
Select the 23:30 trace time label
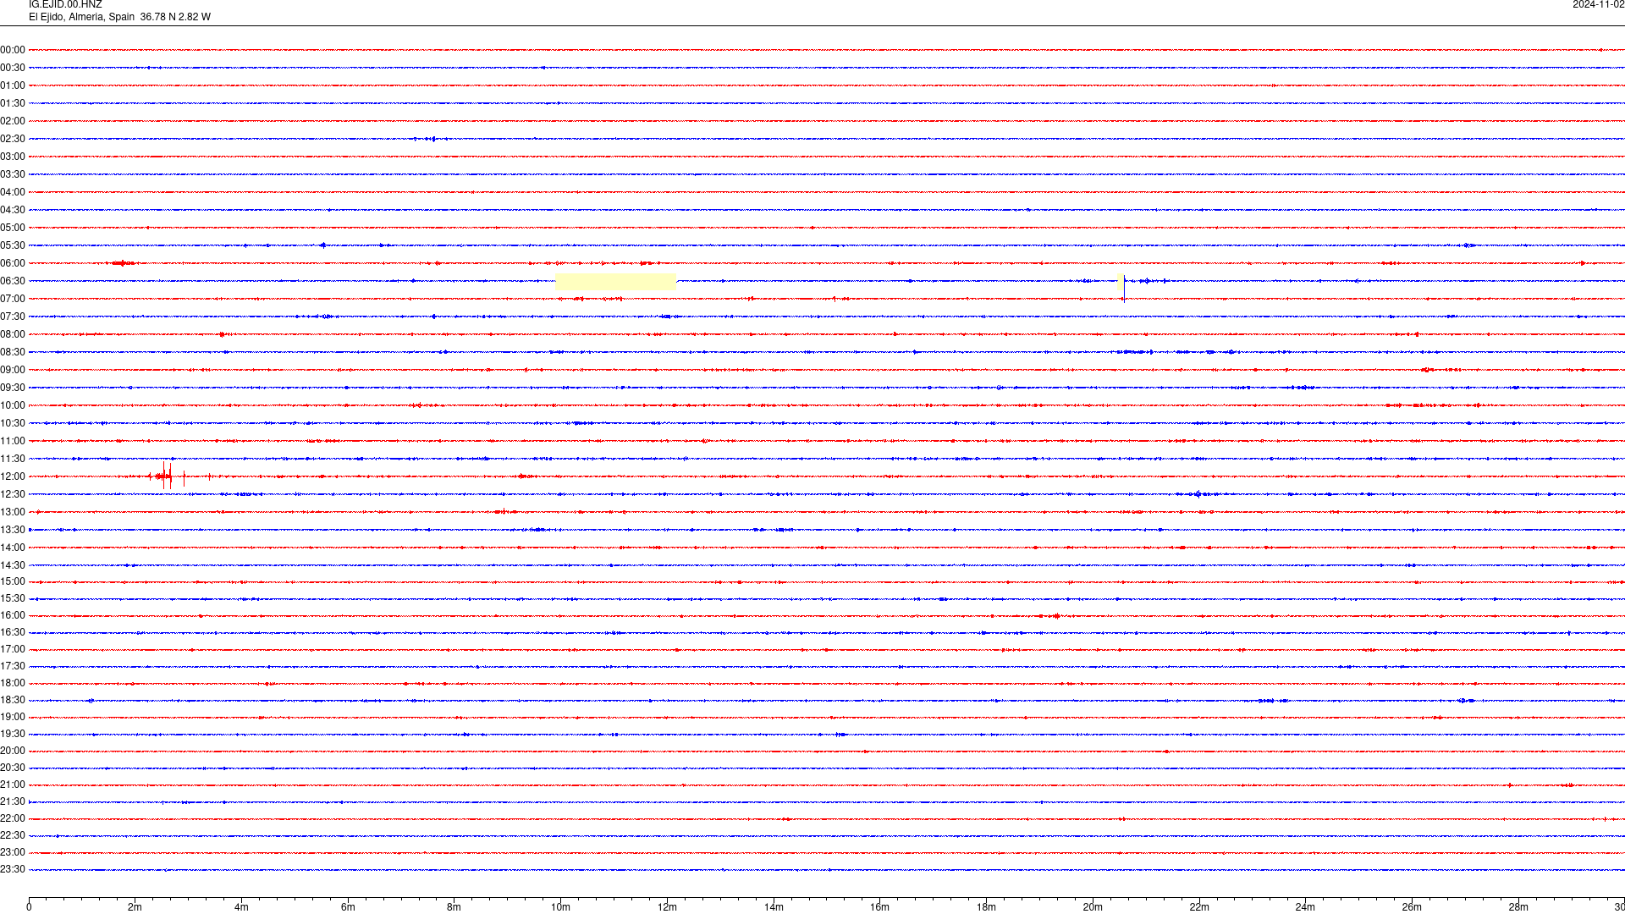(x=13, y=869)
